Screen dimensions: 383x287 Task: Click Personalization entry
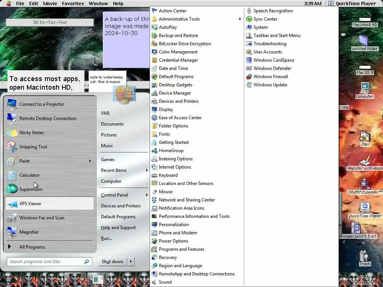click(x=174, y=225)
